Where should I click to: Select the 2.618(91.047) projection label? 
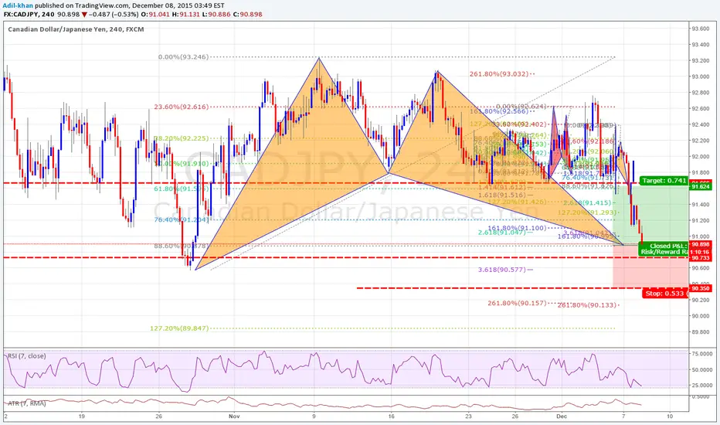(x=501, y=233)
